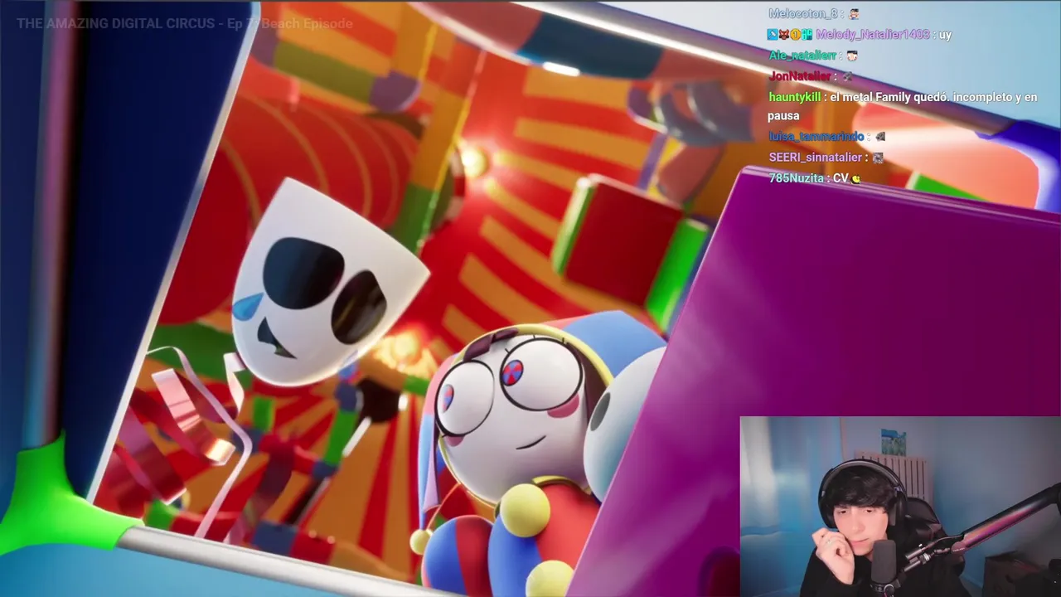The height and width of the screenshot is (597, 1061).
Task: Click the teal badge beside Melody_Natalier1403
Action: (807, 35)
